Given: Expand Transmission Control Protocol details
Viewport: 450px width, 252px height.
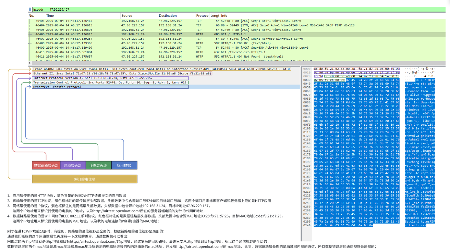Looking at the screenshot, I should pos(110,82).
